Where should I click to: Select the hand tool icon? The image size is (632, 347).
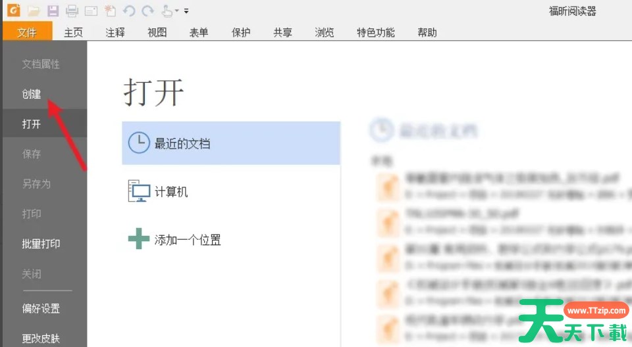point(167,11)
